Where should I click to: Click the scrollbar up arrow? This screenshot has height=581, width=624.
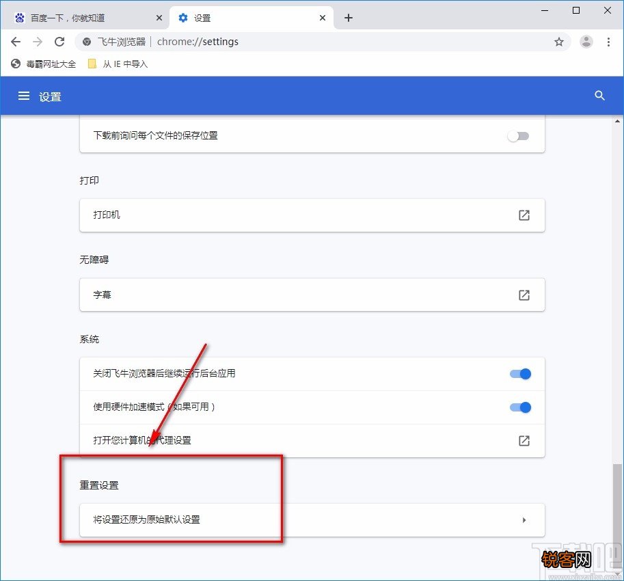coord(617,121)
